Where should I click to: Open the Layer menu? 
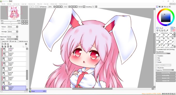tap(24, 4)
